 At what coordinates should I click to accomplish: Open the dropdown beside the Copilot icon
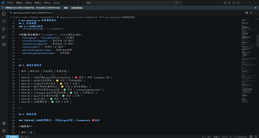[181, 3]
